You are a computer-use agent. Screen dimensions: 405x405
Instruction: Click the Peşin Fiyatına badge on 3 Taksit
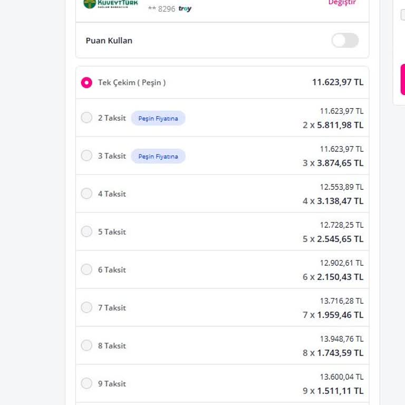click(158, 156)
